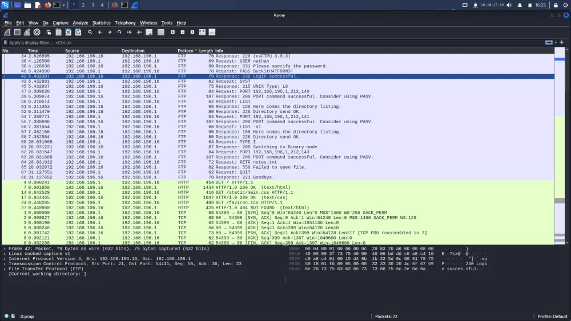Open the recent filters dropdown arrow

tap(556, 43)
